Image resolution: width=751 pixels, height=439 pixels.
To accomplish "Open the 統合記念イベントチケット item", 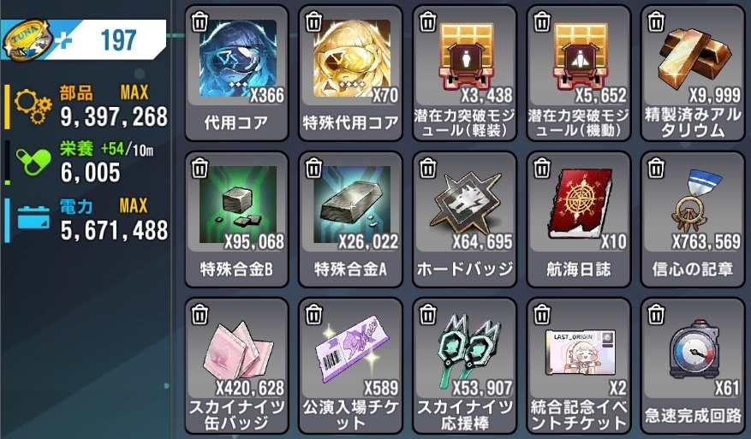I will tap(579, 365).
